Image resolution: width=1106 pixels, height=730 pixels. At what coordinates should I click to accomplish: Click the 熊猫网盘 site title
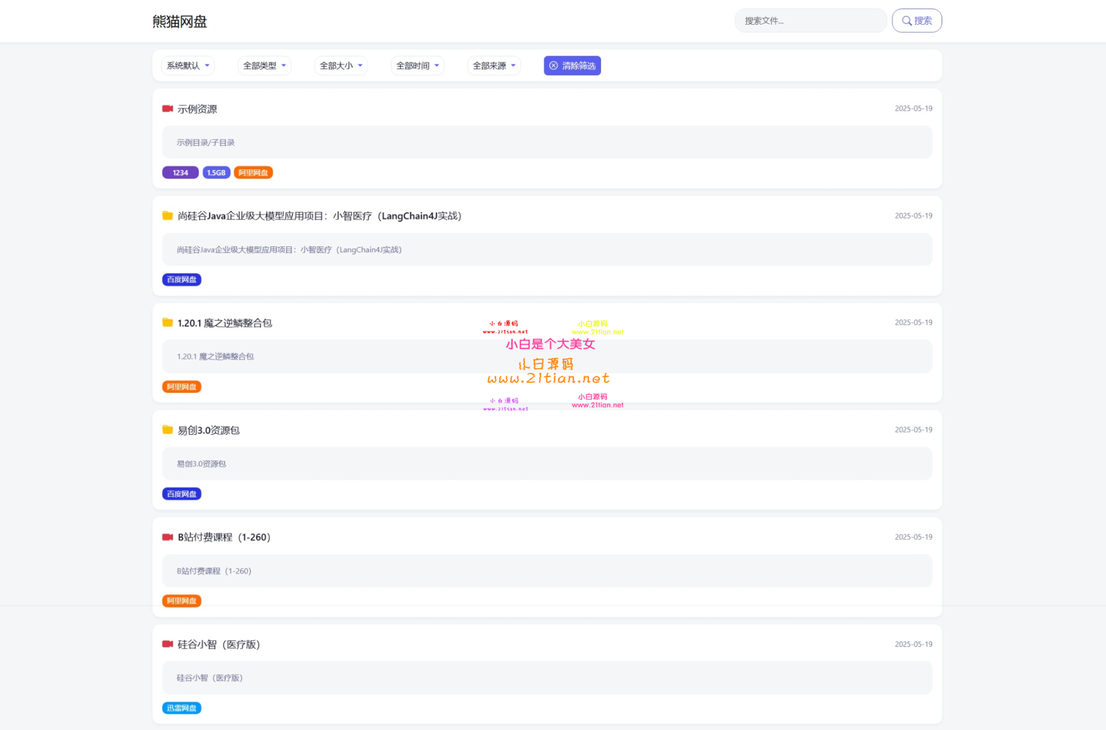[179, 21]
